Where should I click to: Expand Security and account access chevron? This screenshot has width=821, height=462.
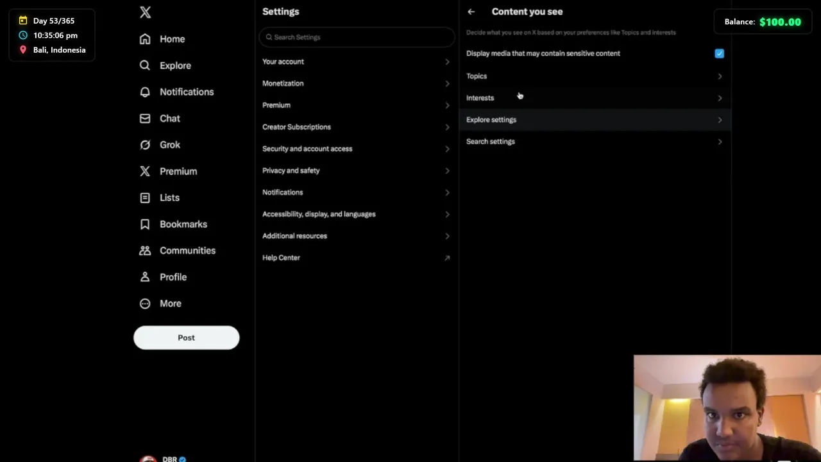click(447, 149)
